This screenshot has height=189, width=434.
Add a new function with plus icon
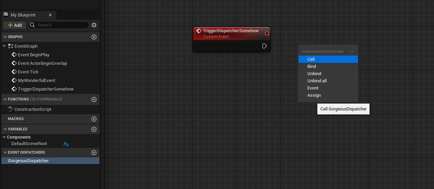(94, 99)
